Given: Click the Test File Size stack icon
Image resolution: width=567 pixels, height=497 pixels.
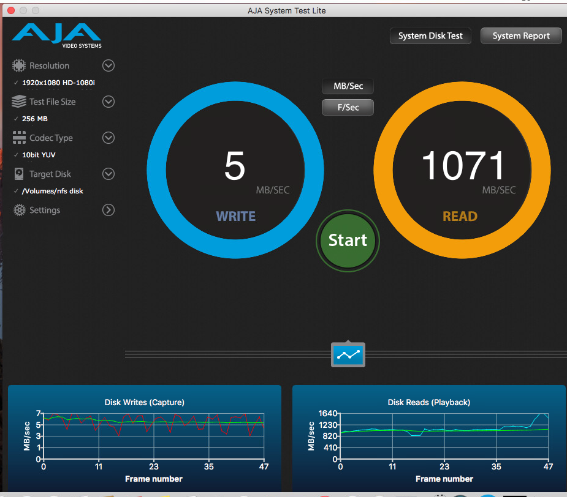Looking at the screenshot, I should [x=19, y=102].
